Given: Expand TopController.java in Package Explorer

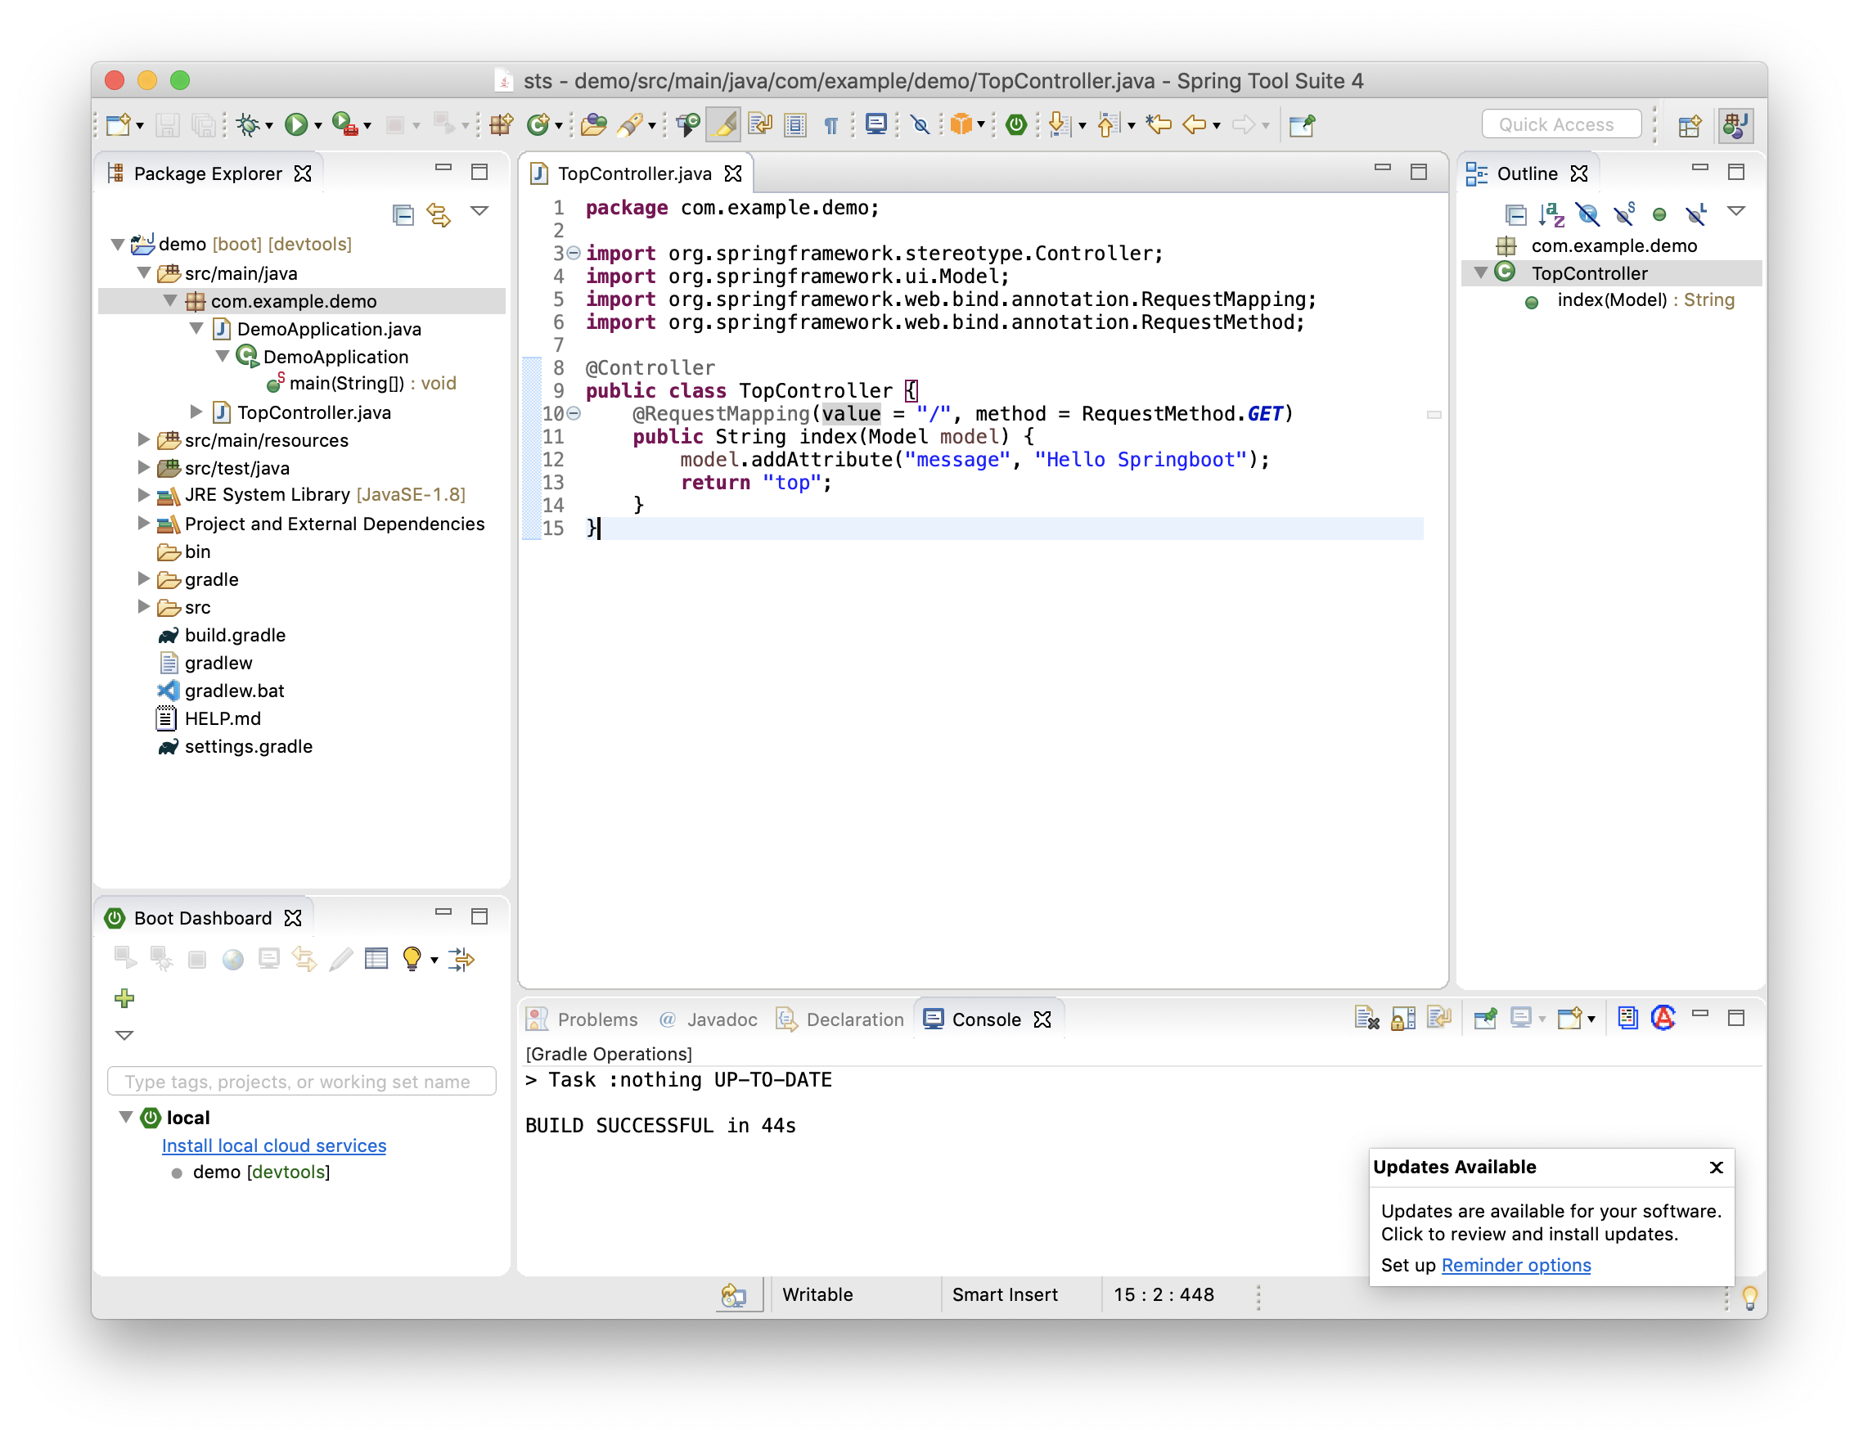Looking at the screenshot, I should [x=196, y=412].
